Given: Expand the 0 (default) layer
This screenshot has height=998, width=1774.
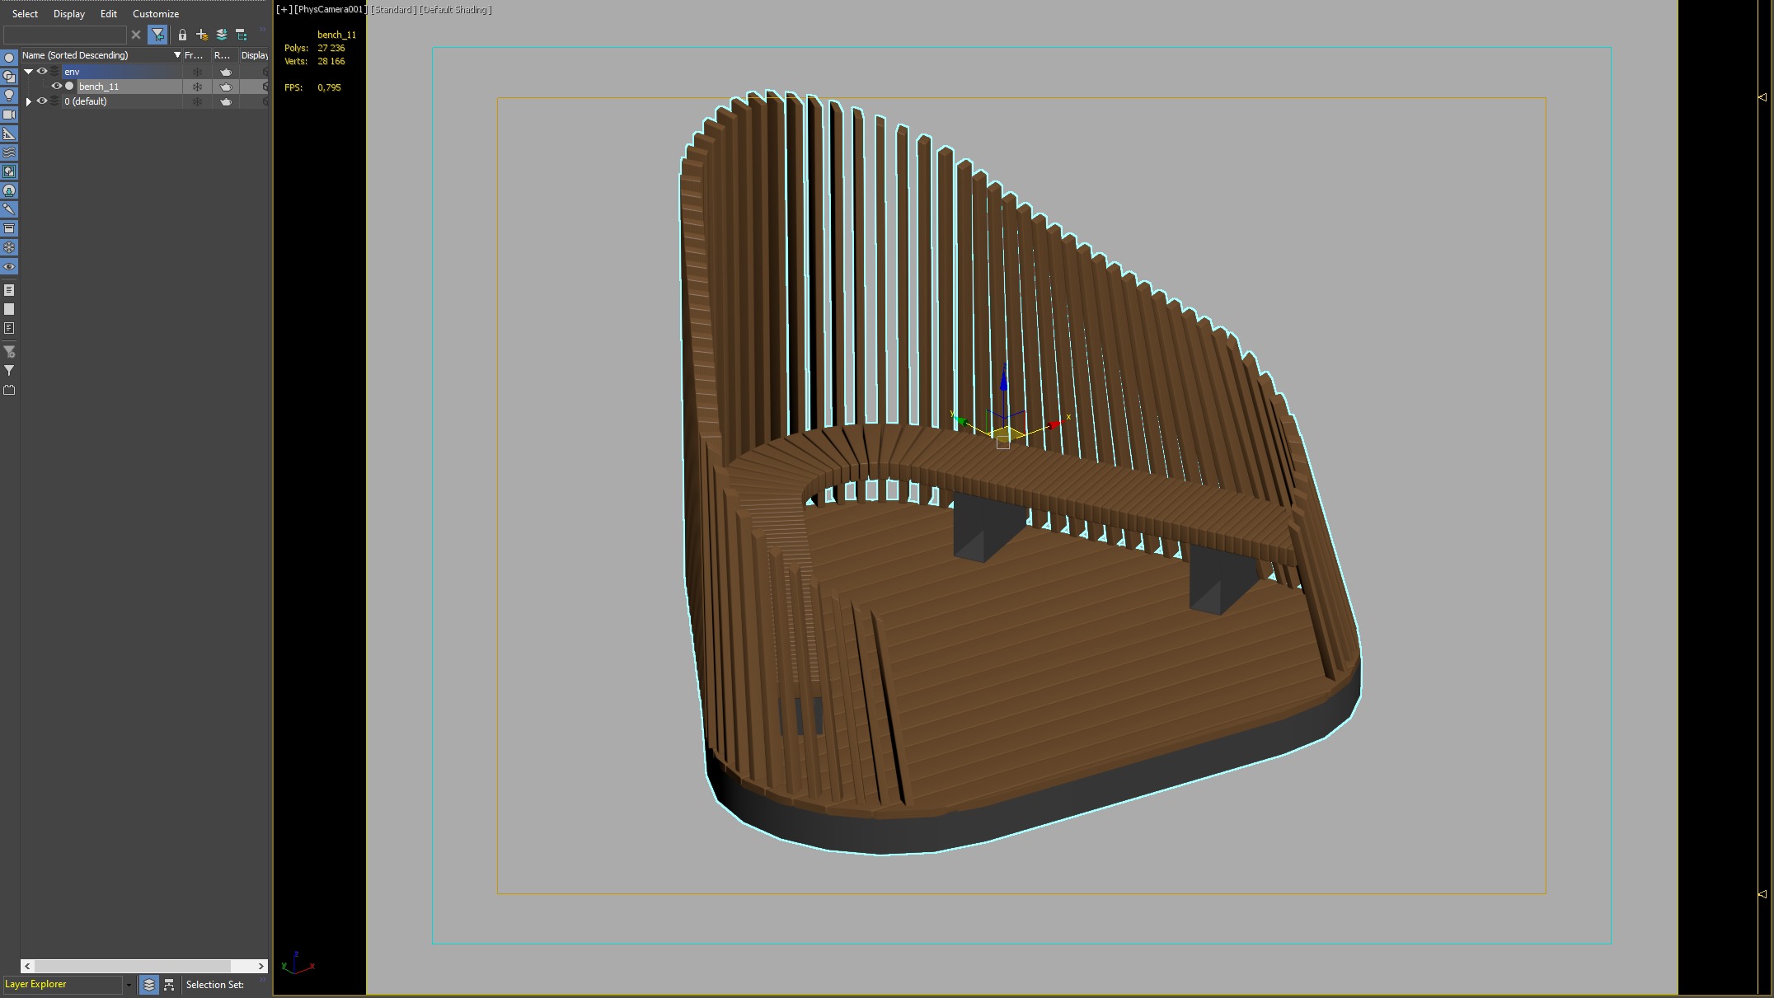Looking at the screenshot, I should pos(29,101).
